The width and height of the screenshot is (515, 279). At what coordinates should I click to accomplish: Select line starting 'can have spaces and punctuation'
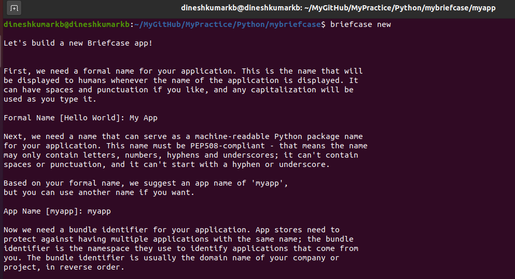coord(179,90)
